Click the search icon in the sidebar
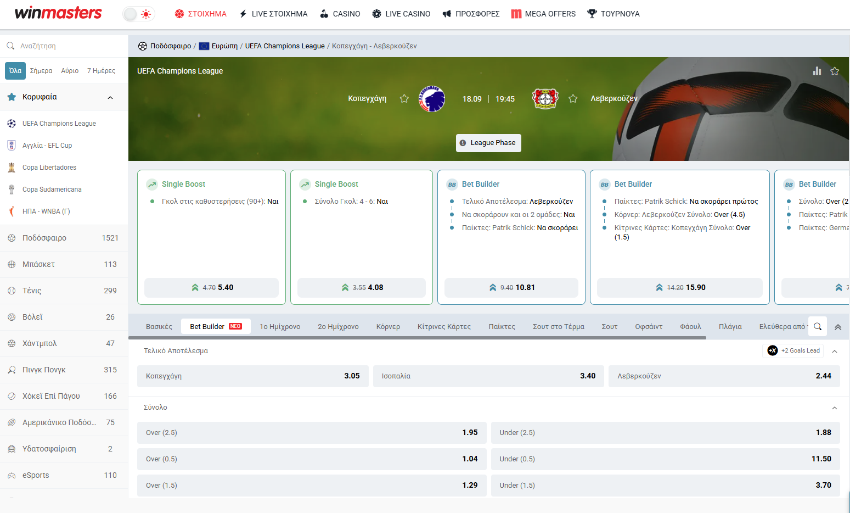Viewport: 850px width, 513px height. [12, 46]
